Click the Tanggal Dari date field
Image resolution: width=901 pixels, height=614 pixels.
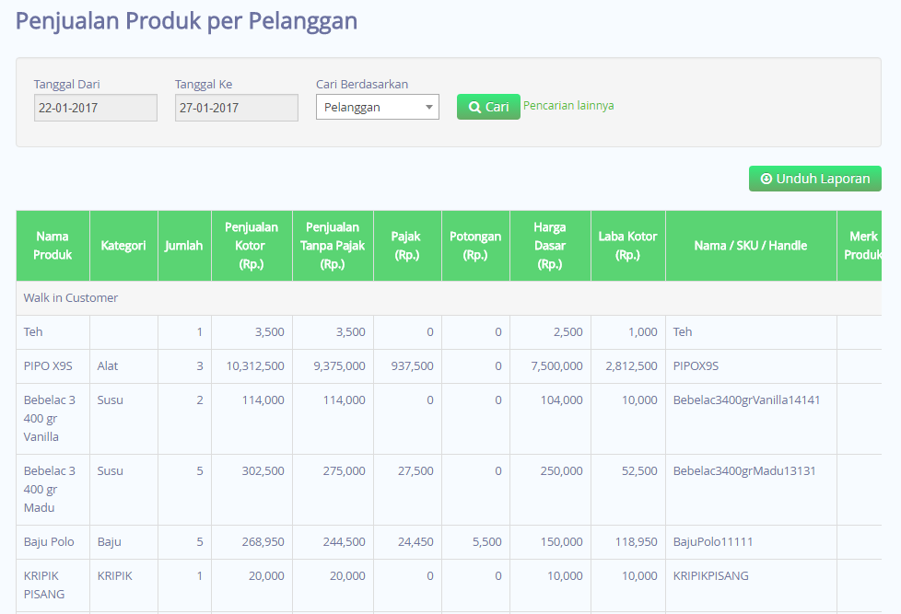[96, 108]
